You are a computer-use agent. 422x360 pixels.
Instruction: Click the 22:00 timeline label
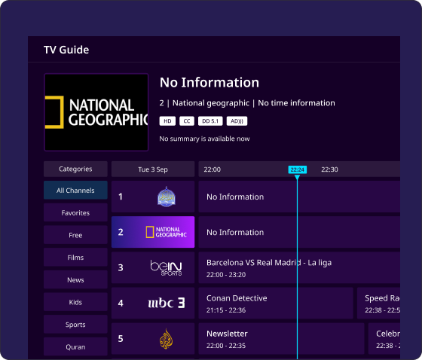[x=212, y=169]
